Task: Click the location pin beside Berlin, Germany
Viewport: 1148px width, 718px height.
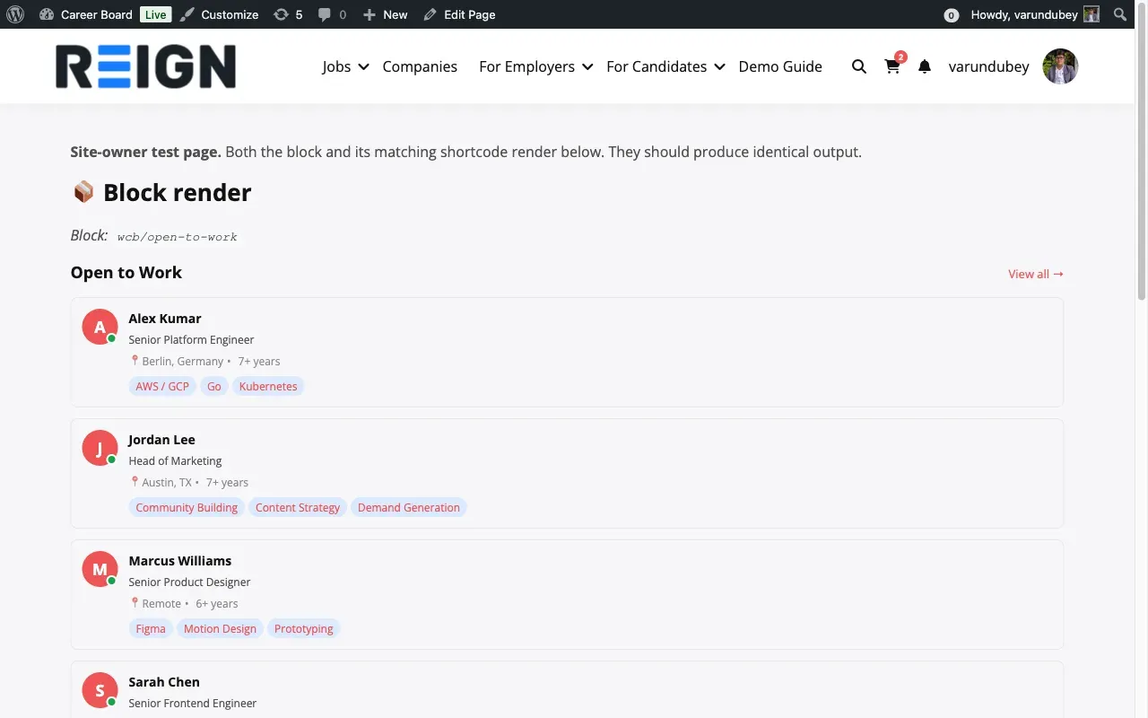Action: tap(135, 361)
